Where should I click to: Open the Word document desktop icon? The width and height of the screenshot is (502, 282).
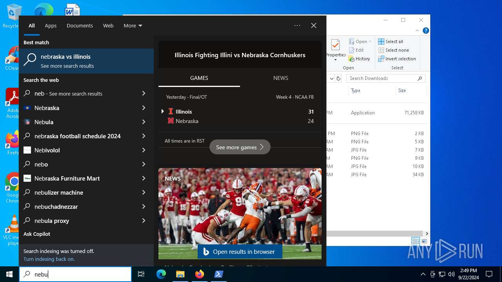[x=73, y=10]
